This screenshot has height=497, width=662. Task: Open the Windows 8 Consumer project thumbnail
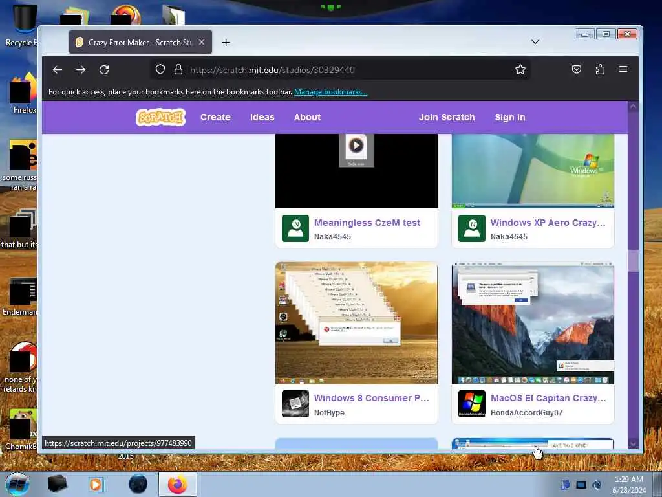pyautogui.click(x=356, y=323)
